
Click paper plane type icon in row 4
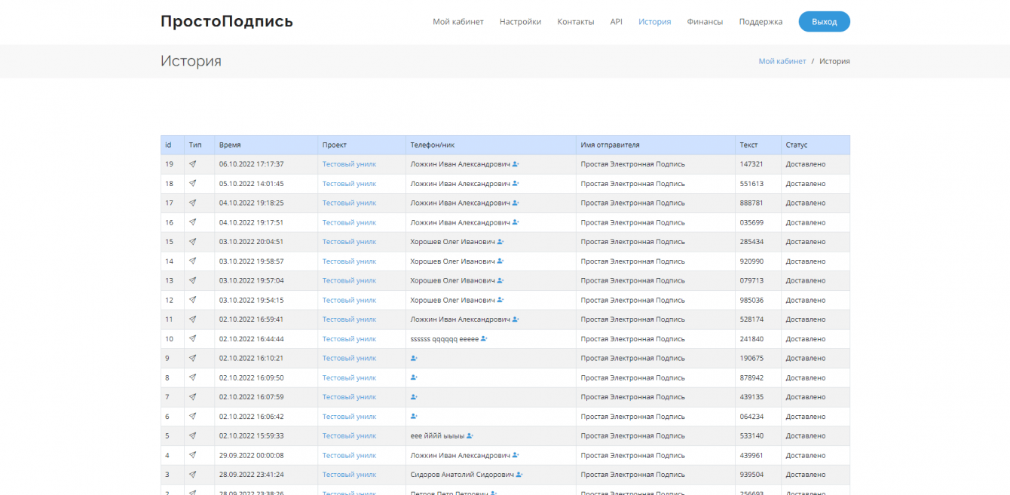click(x=192, y=455)
